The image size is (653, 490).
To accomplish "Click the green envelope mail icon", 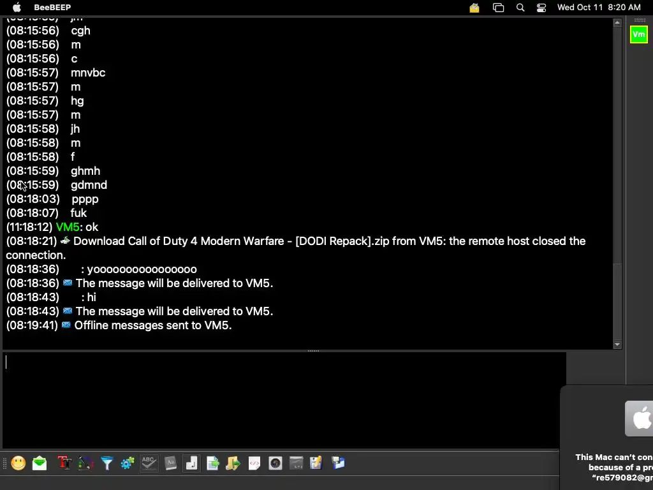I will click(40, 463).
